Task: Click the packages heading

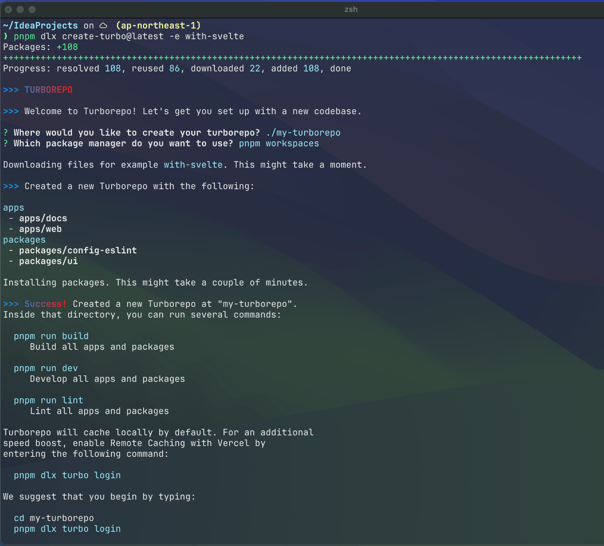Action: pos(24,240)
